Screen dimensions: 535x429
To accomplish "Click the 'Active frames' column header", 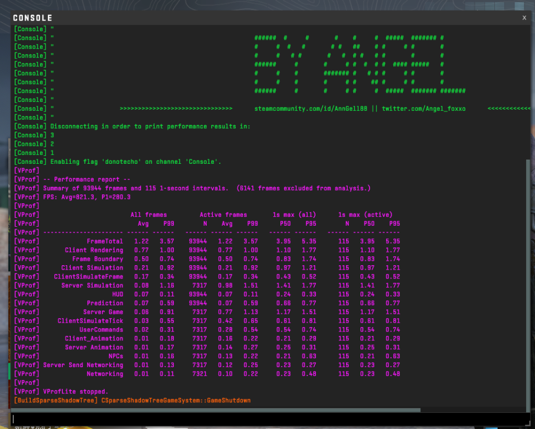I will pos(223,215).
